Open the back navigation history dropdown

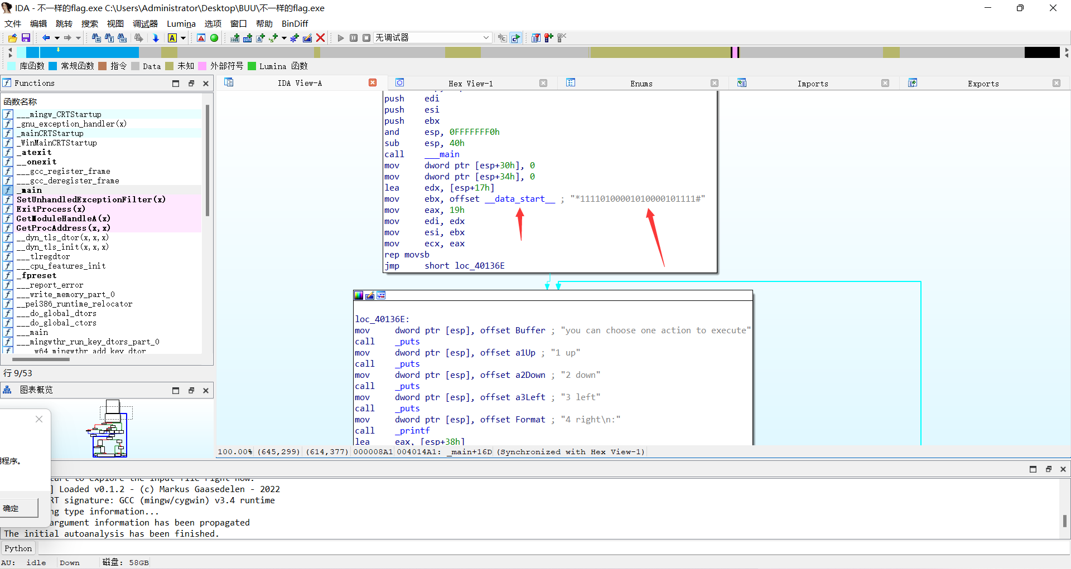[x=57, y=38]
